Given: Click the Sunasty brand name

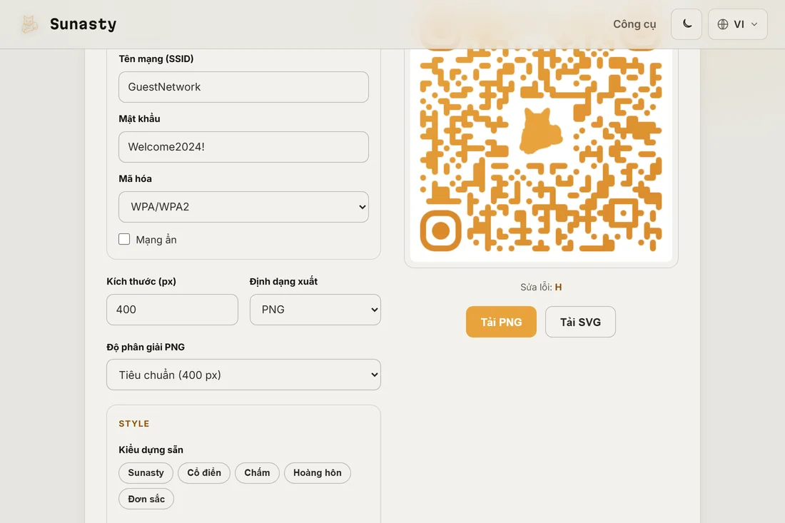Looking at the screenshot, I should (x=83, y=24).
